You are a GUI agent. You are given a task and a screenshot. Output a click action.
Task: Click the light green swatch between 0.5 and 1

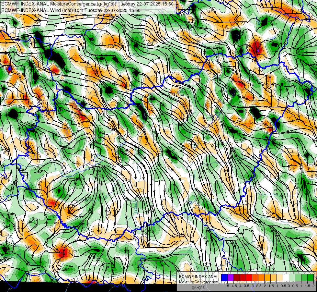pyautogui.click(x=298, y=278)
